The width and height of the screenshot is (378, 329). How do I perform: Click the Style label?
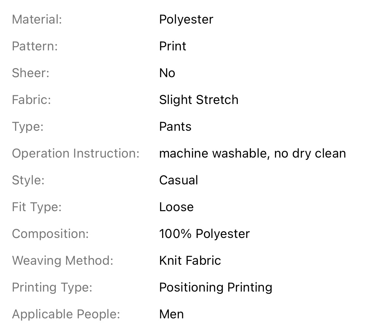28,180
